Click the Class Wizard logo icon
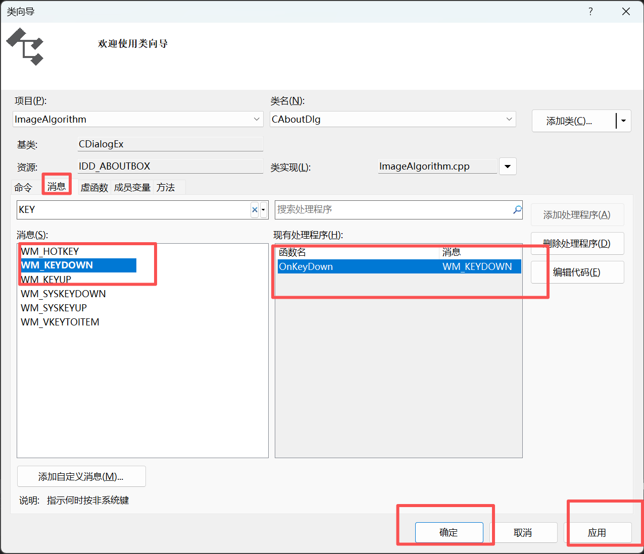644x554 pixels. (x=25, y=47)
